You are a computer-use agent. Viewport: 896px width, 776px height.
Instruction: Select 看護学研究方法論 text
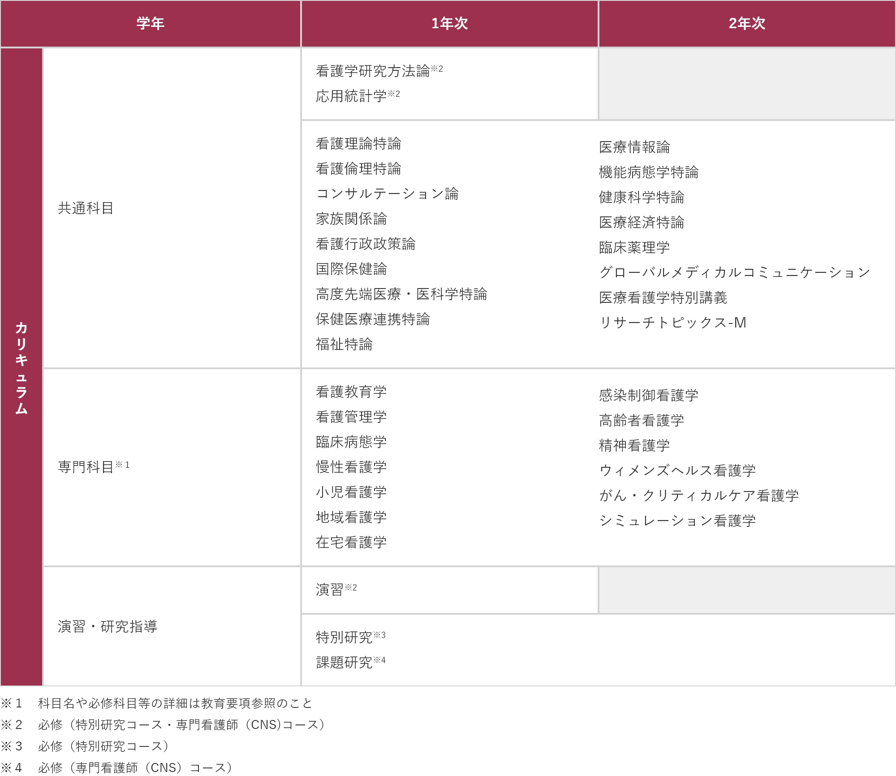[373, 71]
